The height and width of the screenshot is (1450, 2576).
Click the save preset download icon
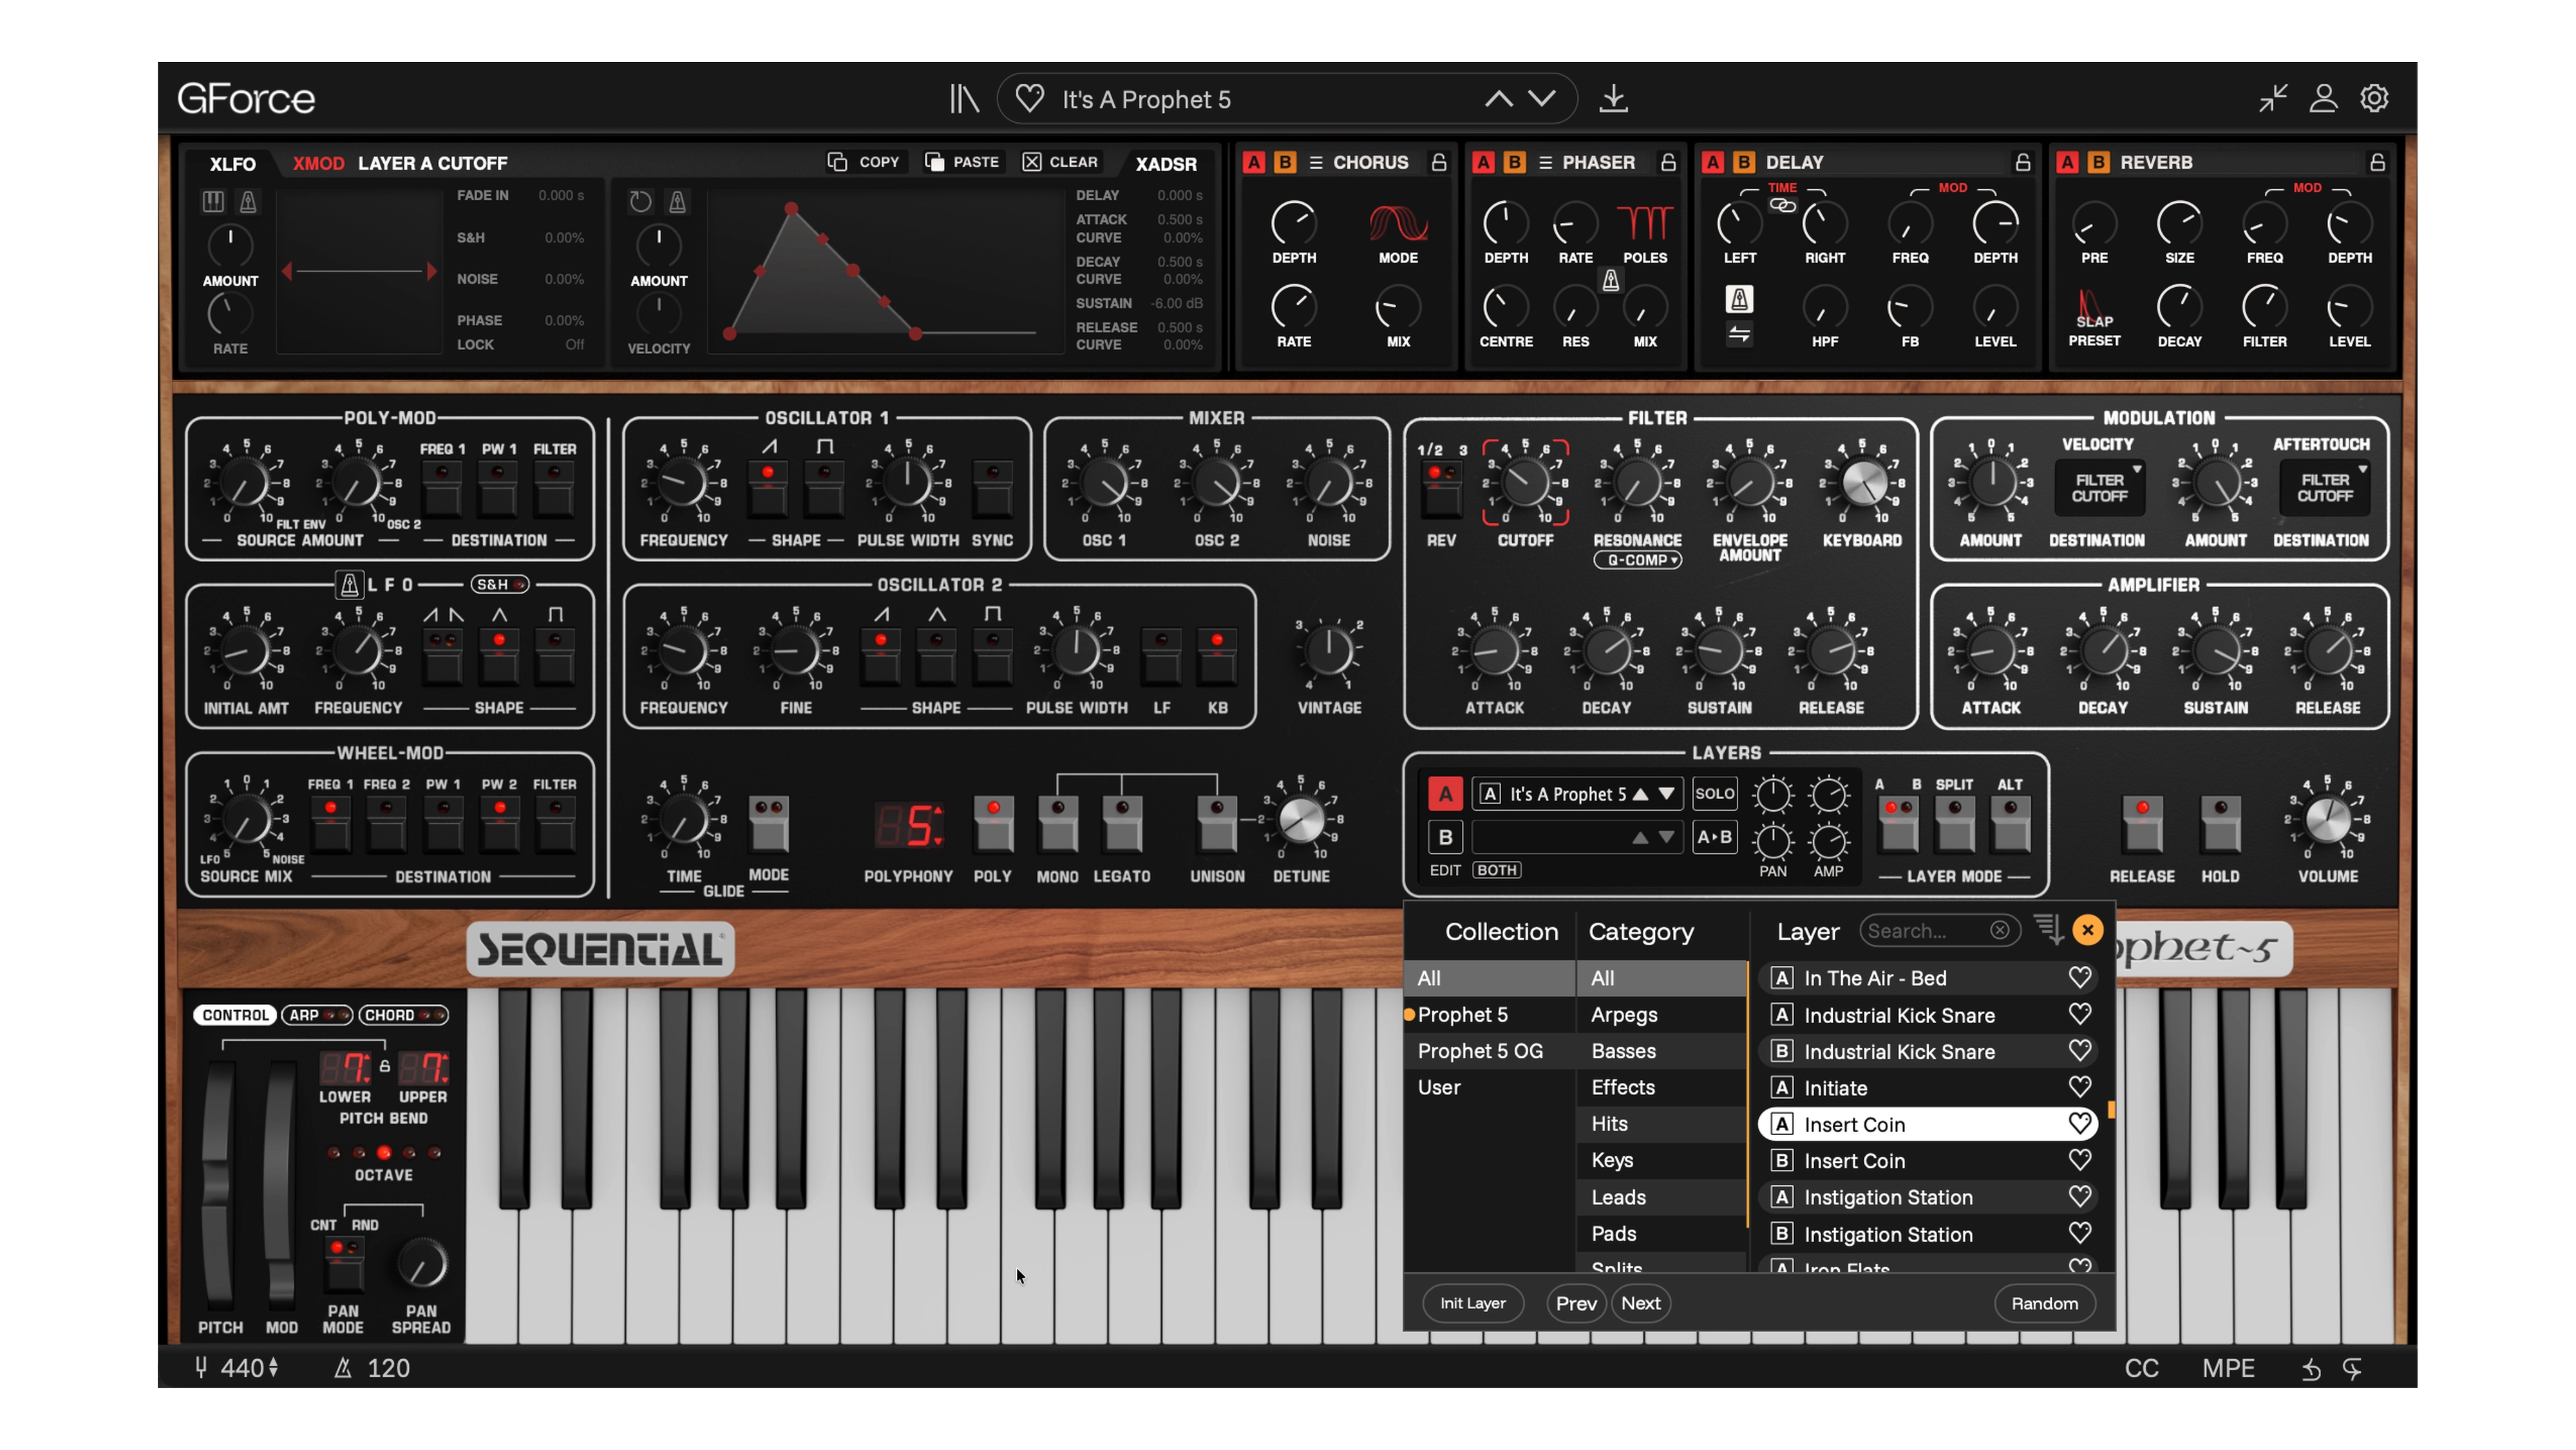click(x=1613, y=99)
